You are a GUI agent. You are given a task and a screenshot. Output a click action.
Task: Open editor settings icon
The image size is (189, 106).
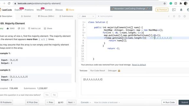tap(185, 16)
